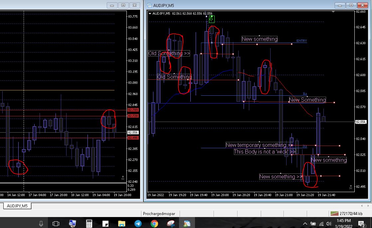The height and width of the screenshot is (228, 372).
Task: Click the chart shift triangle marker
Action: [333, 12]
